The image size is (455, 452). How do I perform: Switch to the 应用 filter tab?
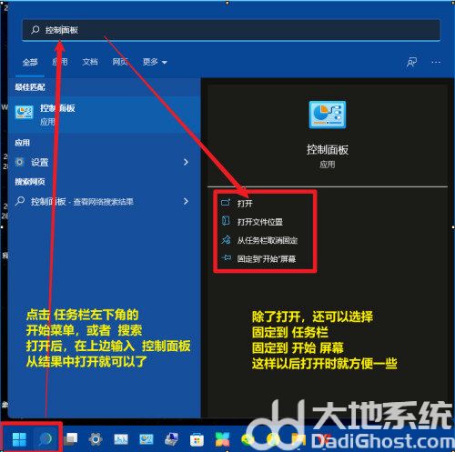[60, 62]
